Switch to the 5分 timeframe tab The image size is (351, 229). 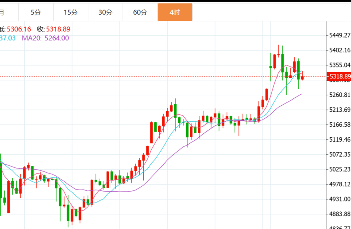coord(36,13)
